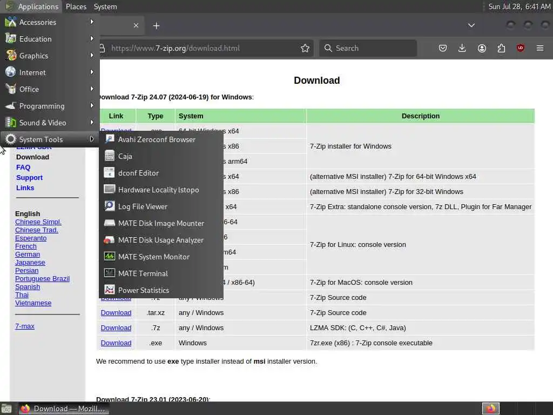Expand the Graphics submenu arrow
553x415 pixels.
point(92,55)
